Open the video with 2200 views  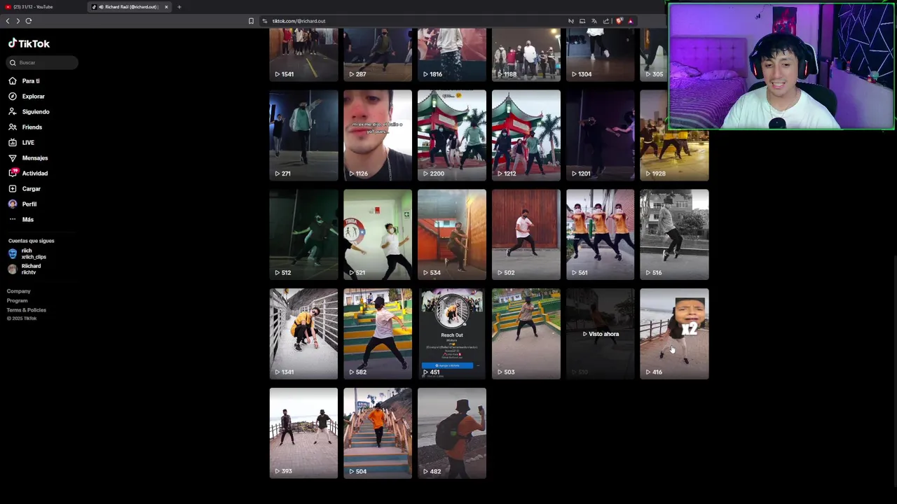(452, 135)
